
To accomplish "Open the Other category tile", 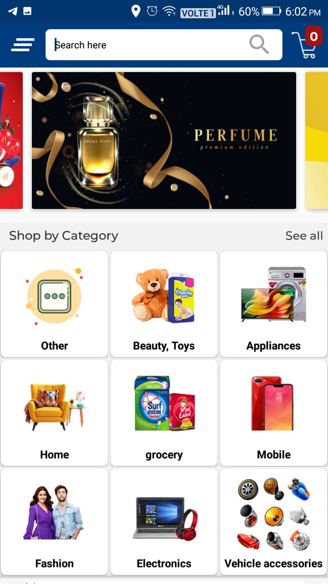I will tap(55, 304).
